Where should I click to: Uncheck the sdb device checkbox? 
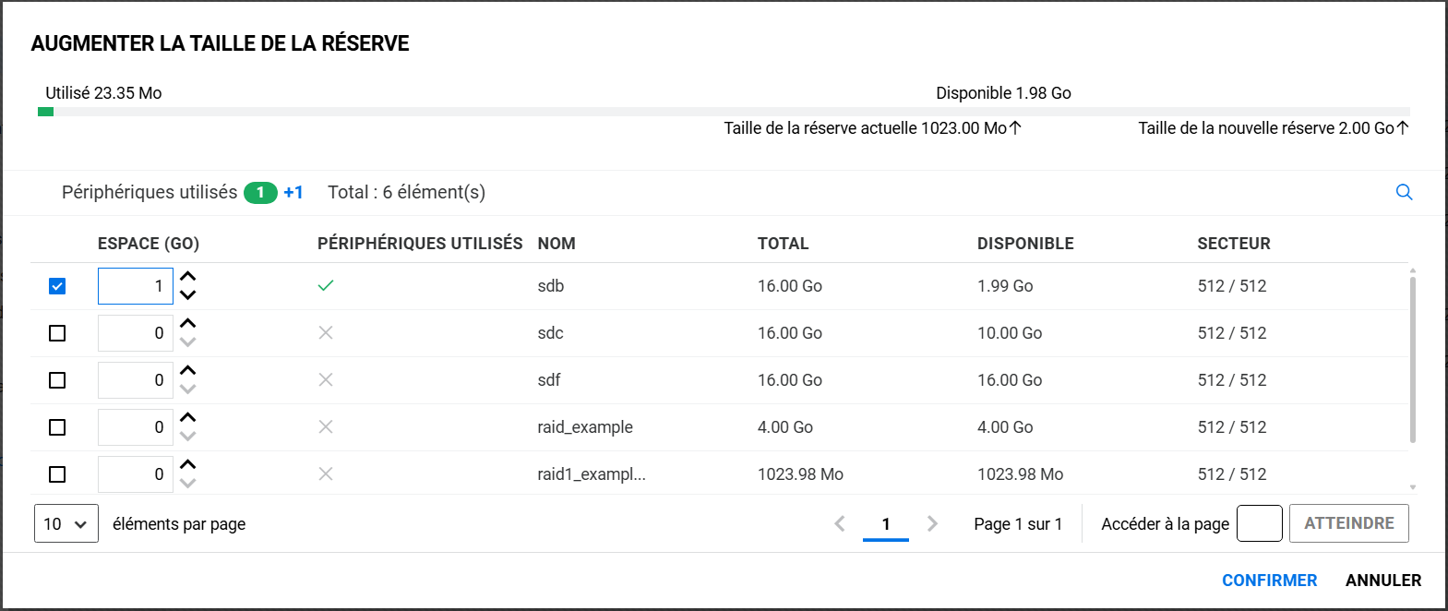point(57,286)
